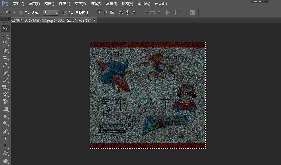
Task: Select the Clone Stamp tool
Action: click(x=6, y=87)
